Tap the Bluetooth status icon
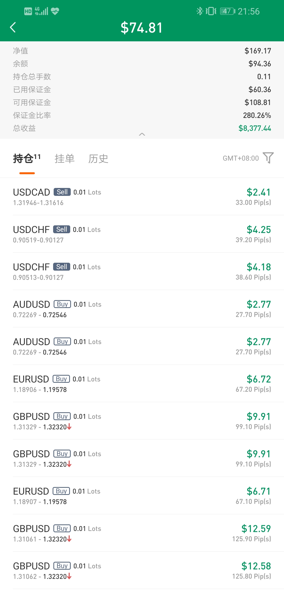Viewport: 284px width, 616px height. click(200, 11)
